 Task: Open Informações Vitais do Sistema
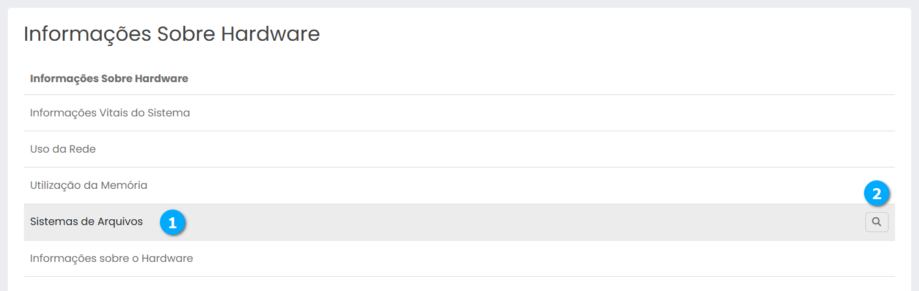click(x=110, y=113)
